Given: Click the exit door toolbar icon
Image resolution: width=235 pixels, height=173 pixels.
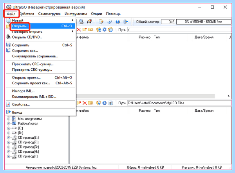Looking at the screenshot, I should (x=126, y=22).
